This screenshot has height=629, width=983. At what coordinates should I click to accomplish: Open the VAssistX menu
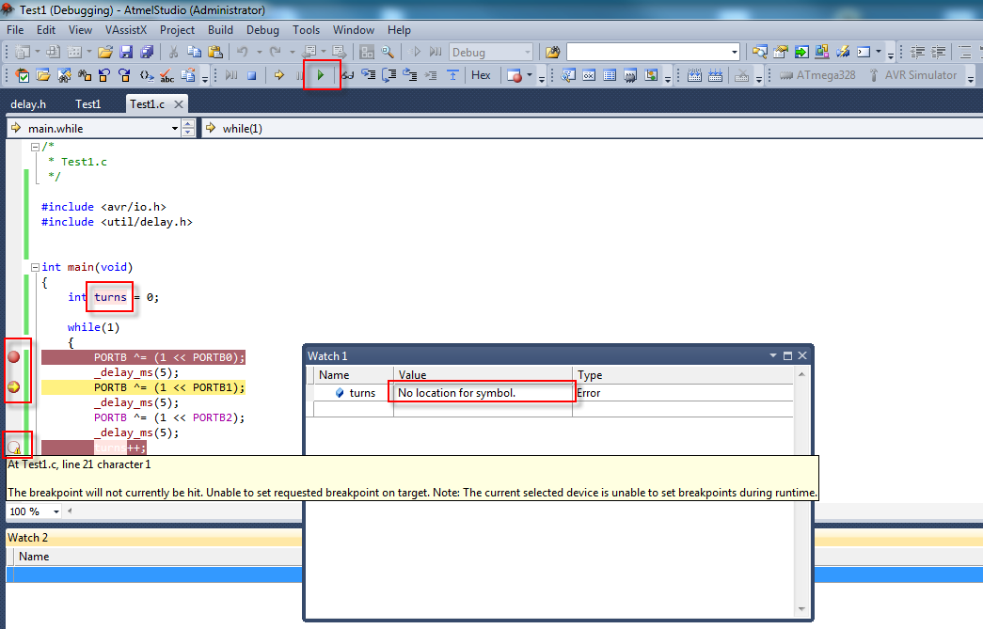pos(125,30)
